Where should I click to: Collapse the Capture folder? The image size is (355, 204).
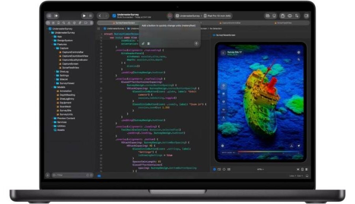55,48
